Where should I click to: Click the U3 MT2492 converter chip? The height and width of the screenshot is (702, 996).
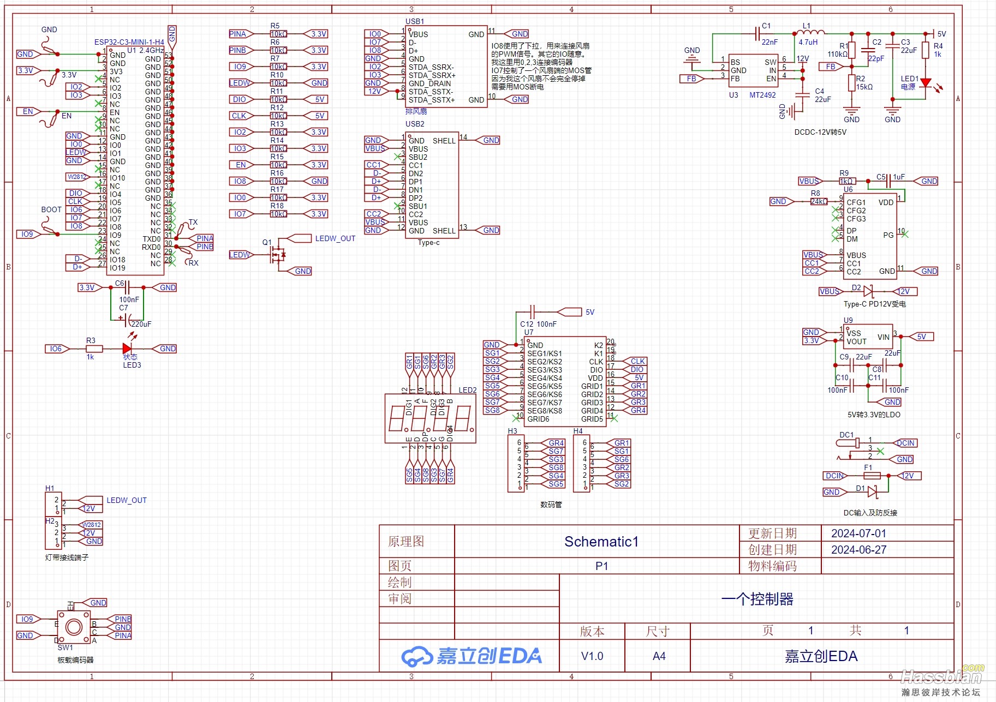point(754,70)
